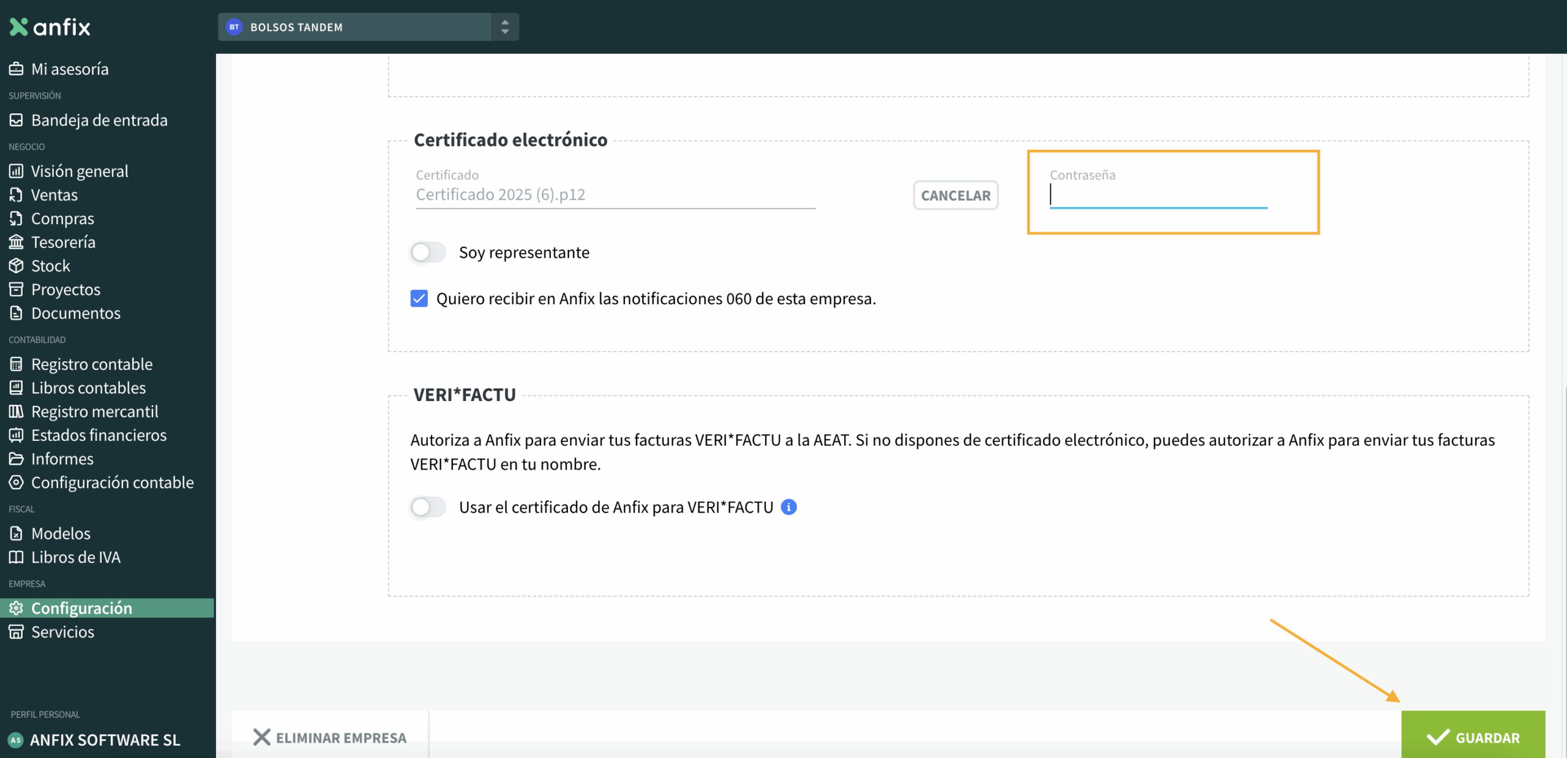Click the CANCELAR certificate button
Image resolution: width=1567 pixels, height=758 pixels.
tap(955, 195)
